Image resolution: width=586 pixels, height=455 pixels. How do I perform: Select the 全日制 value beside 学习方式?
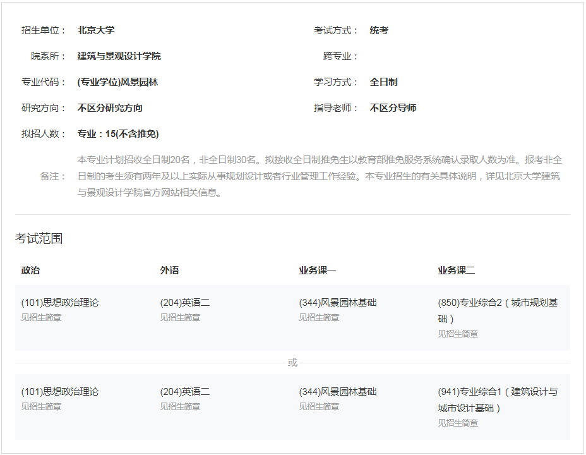click(x=383, y=82)
